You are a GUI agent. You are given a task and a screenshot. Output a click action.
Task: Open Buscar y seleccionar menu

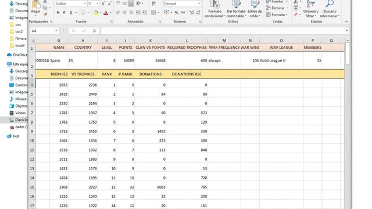point(330,9)
